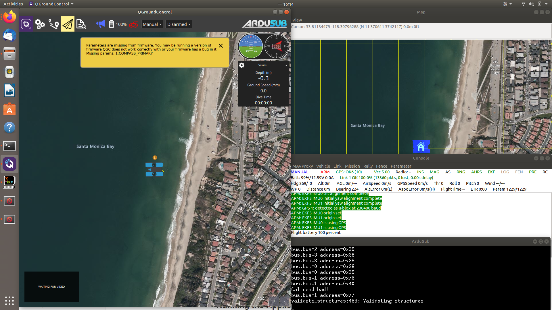Screen dimensions: 552x310
Task: Click the red joystick status icon
Action: point(134,24)
